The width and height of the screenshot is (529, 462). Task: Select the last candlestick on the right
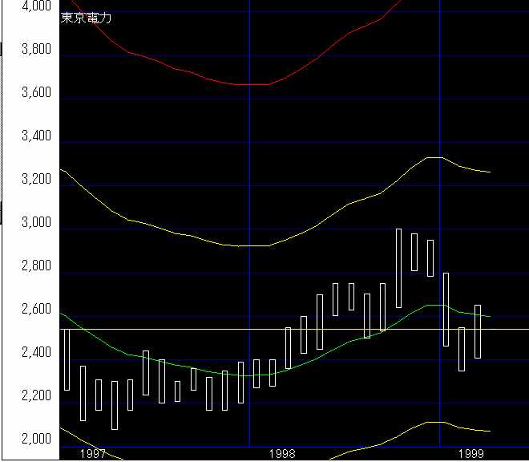point(478,331)
